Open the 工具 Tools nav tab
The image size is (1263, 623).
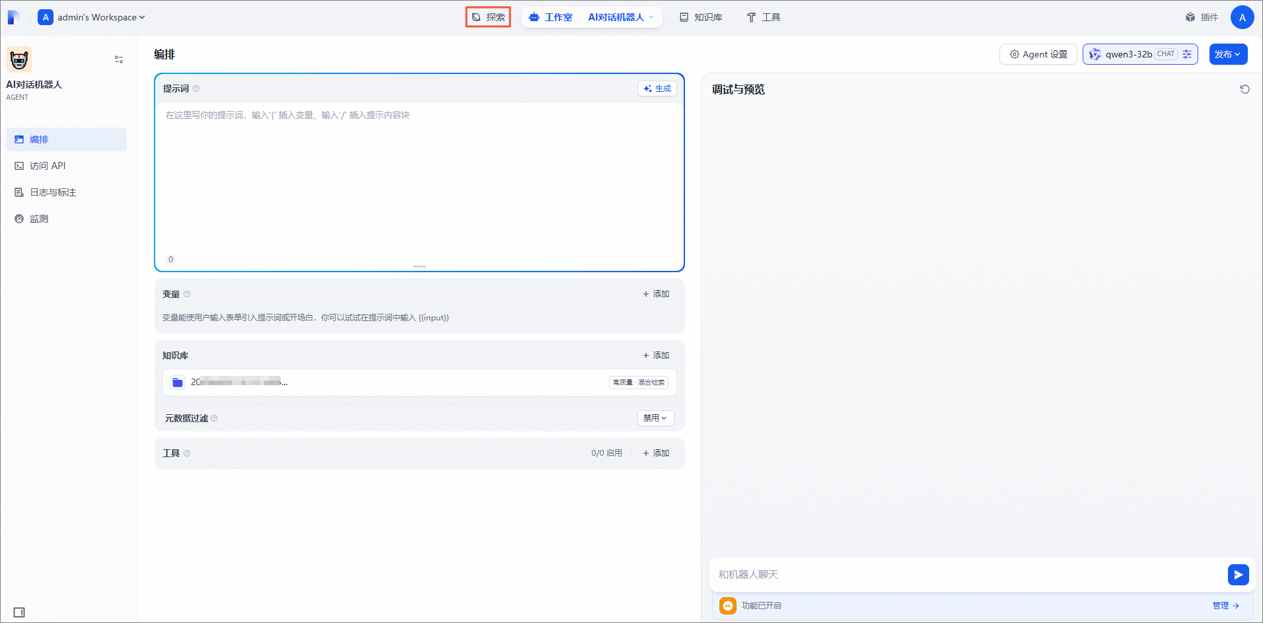(x=764, y=17)
